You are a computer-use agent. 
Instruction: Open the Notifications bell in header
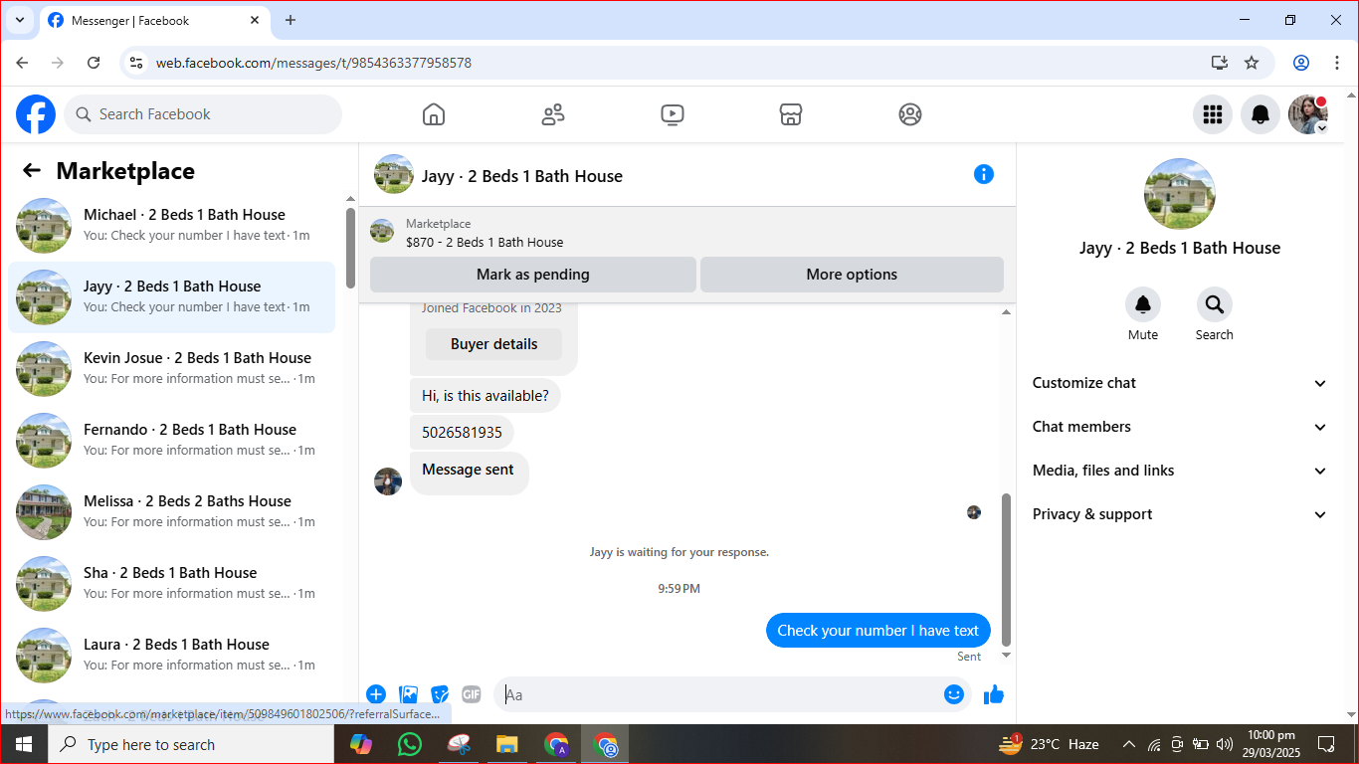(x=1261, y=114)
